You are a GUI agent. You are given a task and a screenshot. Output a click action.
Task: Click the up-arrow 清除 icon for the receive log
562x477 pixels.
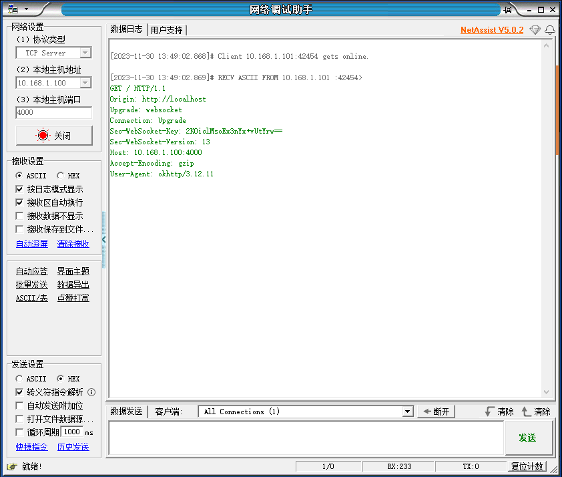[x=527, y=412]
